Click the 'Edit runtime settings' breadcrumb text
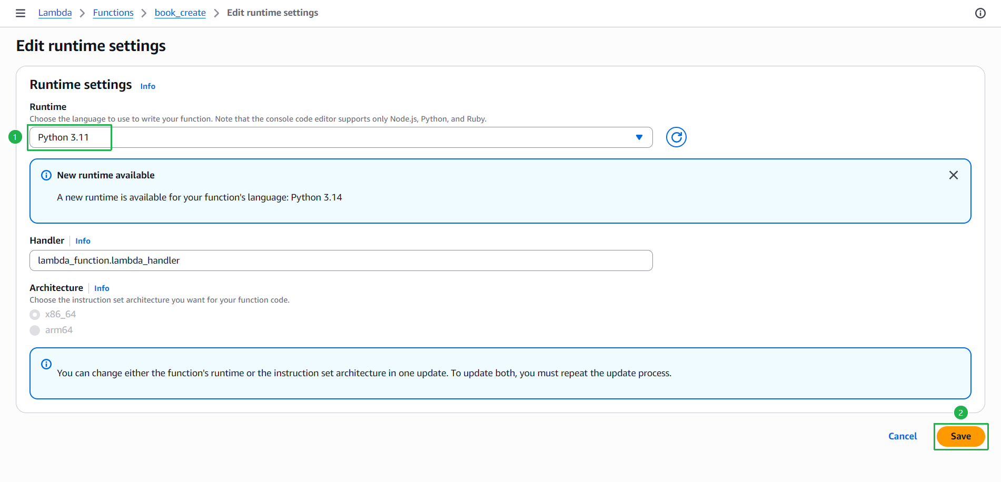Screen dimensions: 1001x482 click(x=273, y=13)
